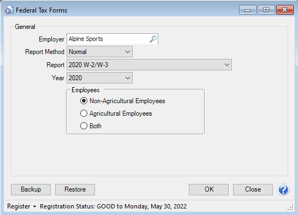This screenshot has width=298, height=215.
Task: Select Agricultural Employees radio button
Action: (x=84, y=114)
